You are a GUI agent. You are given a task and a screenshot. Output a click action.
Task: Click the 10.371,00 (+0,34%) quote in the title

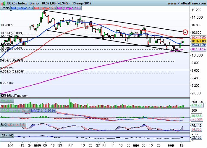[x=56, y=3]
